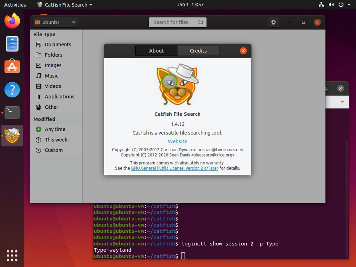Switch to the Credits tab
Screen dimensions: 356x267
198,51
